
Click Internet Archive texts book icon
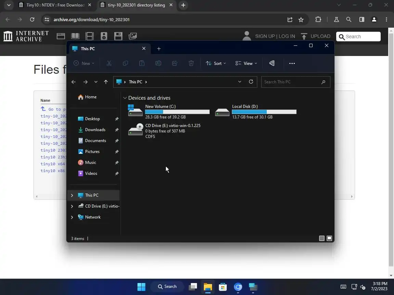pyautogui.click(x=75, y=36)
